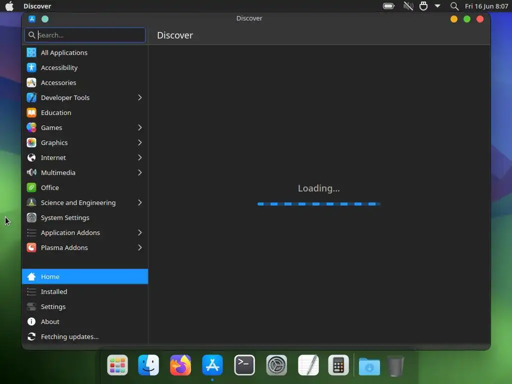Launch Firefox from the dock
This screenshot has height=384, width=512.
pos(180,365)
